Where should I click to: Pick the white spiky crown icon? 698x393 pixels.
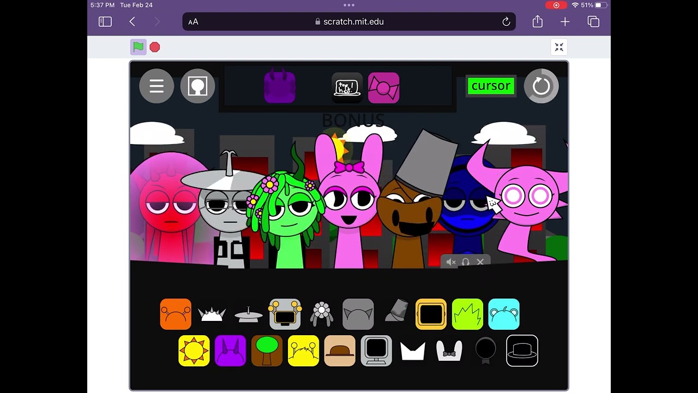pyautogui.click(x=212, y=314)
